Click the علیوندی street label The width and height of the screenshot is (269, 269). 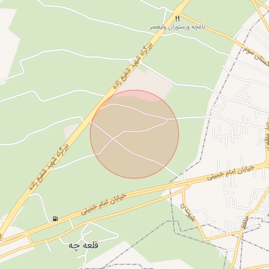point(188,212)
